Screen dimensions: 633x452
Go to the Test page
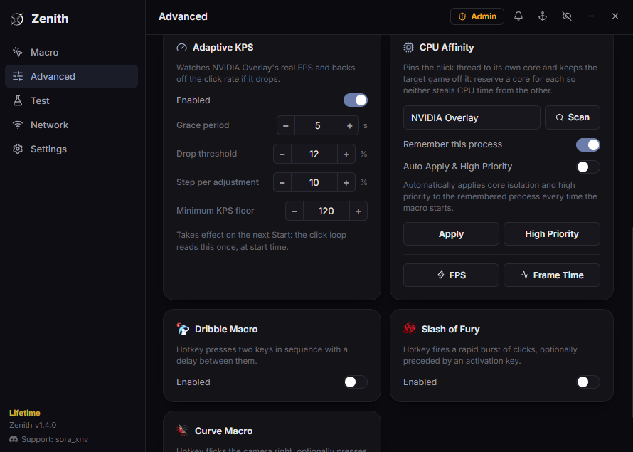pos(71,100)
